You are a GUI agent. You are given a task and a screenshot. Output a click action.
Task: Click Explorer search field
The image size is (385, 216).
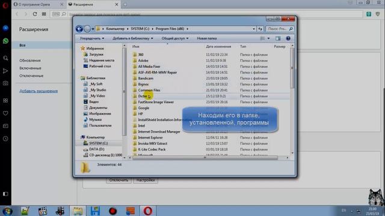coord(280,29)
